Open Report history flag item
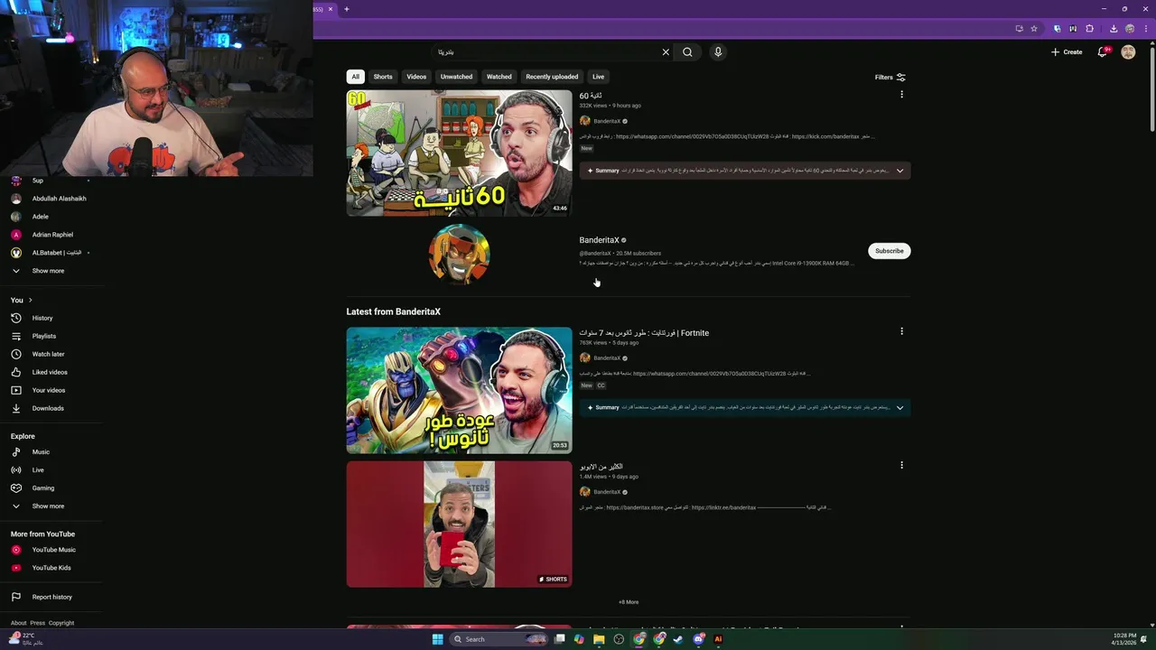Viewport: 1156px width, 650px height. [x=51, y=597]
